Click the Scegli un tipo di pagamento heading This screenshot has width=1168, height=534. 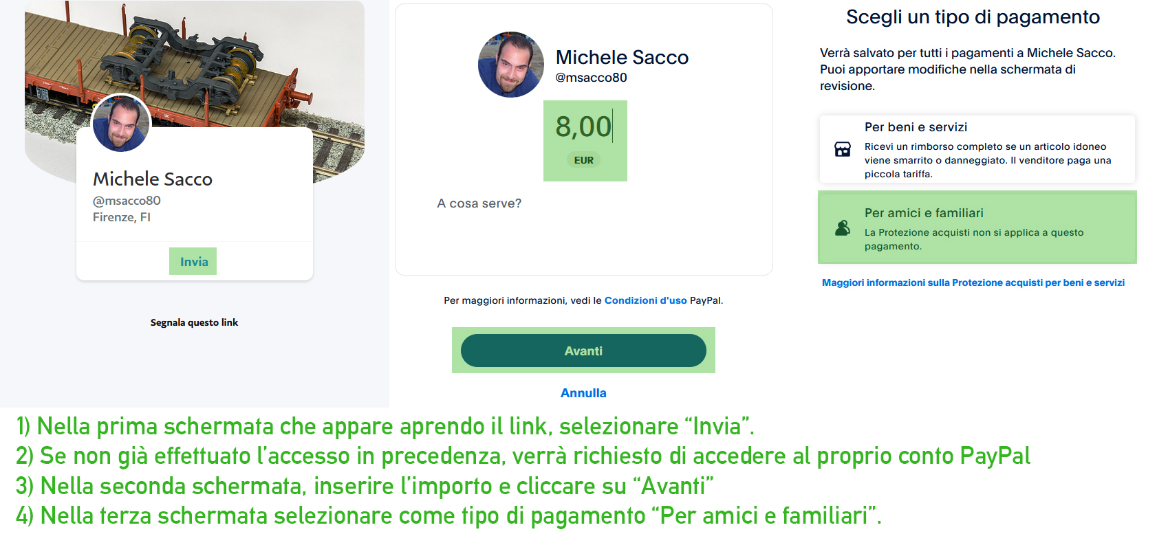973,17
